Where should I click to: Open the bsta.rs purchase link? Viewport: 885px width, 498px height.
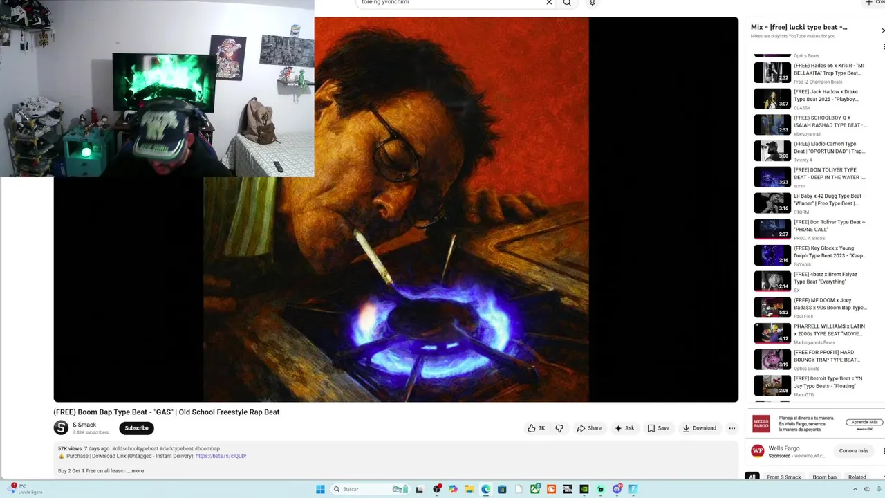[x=221, y=456]
